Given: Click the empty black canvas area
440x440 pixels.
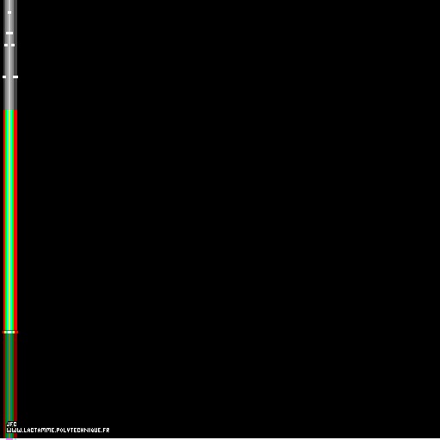Looking at the screenshot, I should (x=229, y=217).
